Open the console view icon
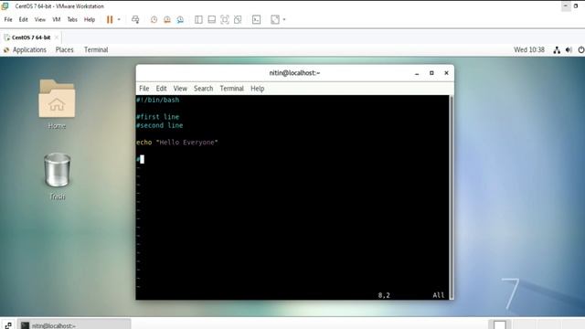Image resolution: width=585 pixels, height=329 pixels. pos(256,19)
